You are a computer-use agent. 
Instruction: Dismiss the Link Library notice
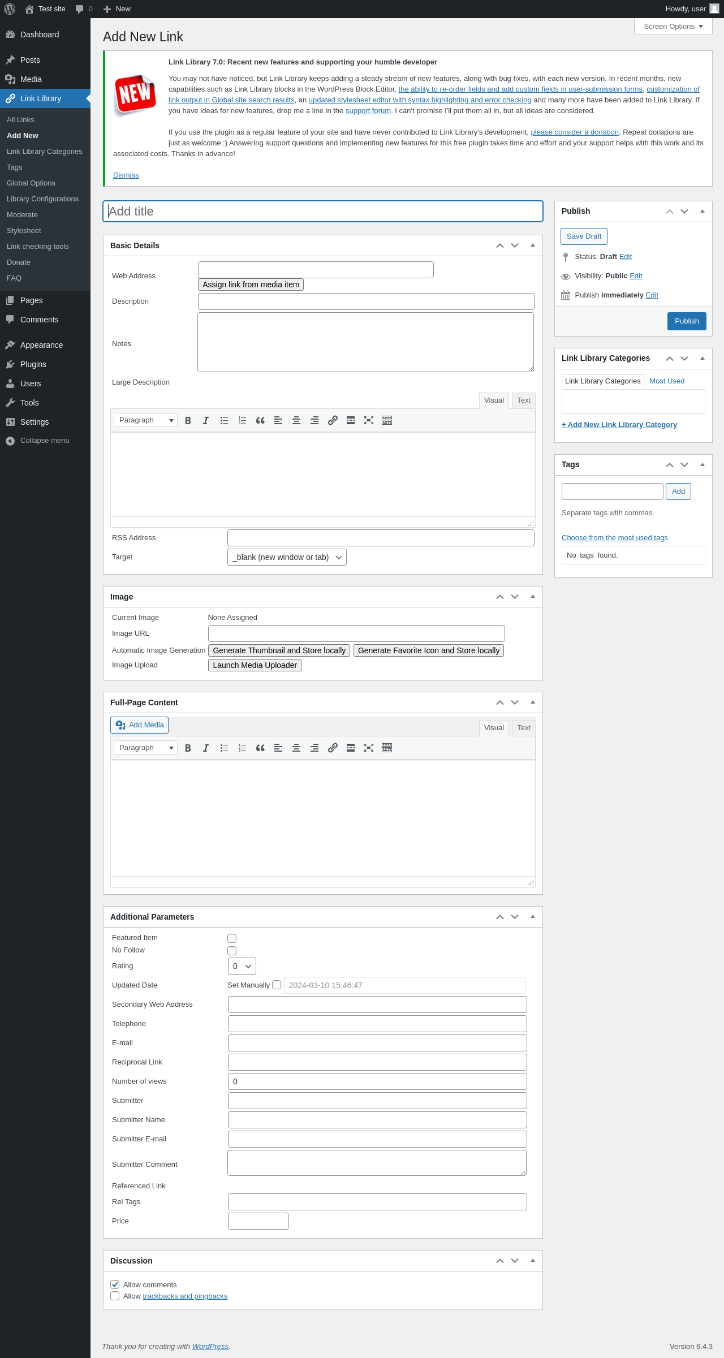126,175
